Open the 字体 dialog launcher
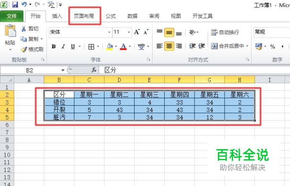 tap(148, 59)
